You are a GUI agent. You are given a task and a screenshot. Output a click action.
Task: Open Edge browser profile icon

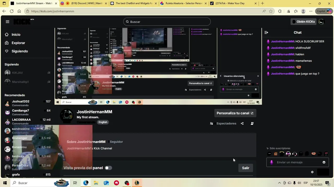(x=303, y=11)
